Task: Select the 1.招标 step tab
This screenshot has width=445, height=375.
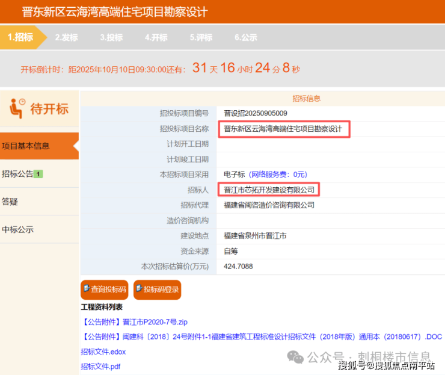Action: click(20, 37)
